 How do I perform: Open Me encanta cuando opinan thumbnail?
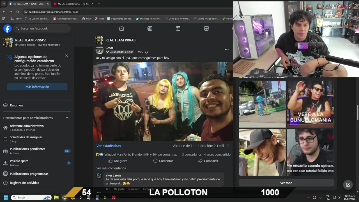(x=310, y=152)
